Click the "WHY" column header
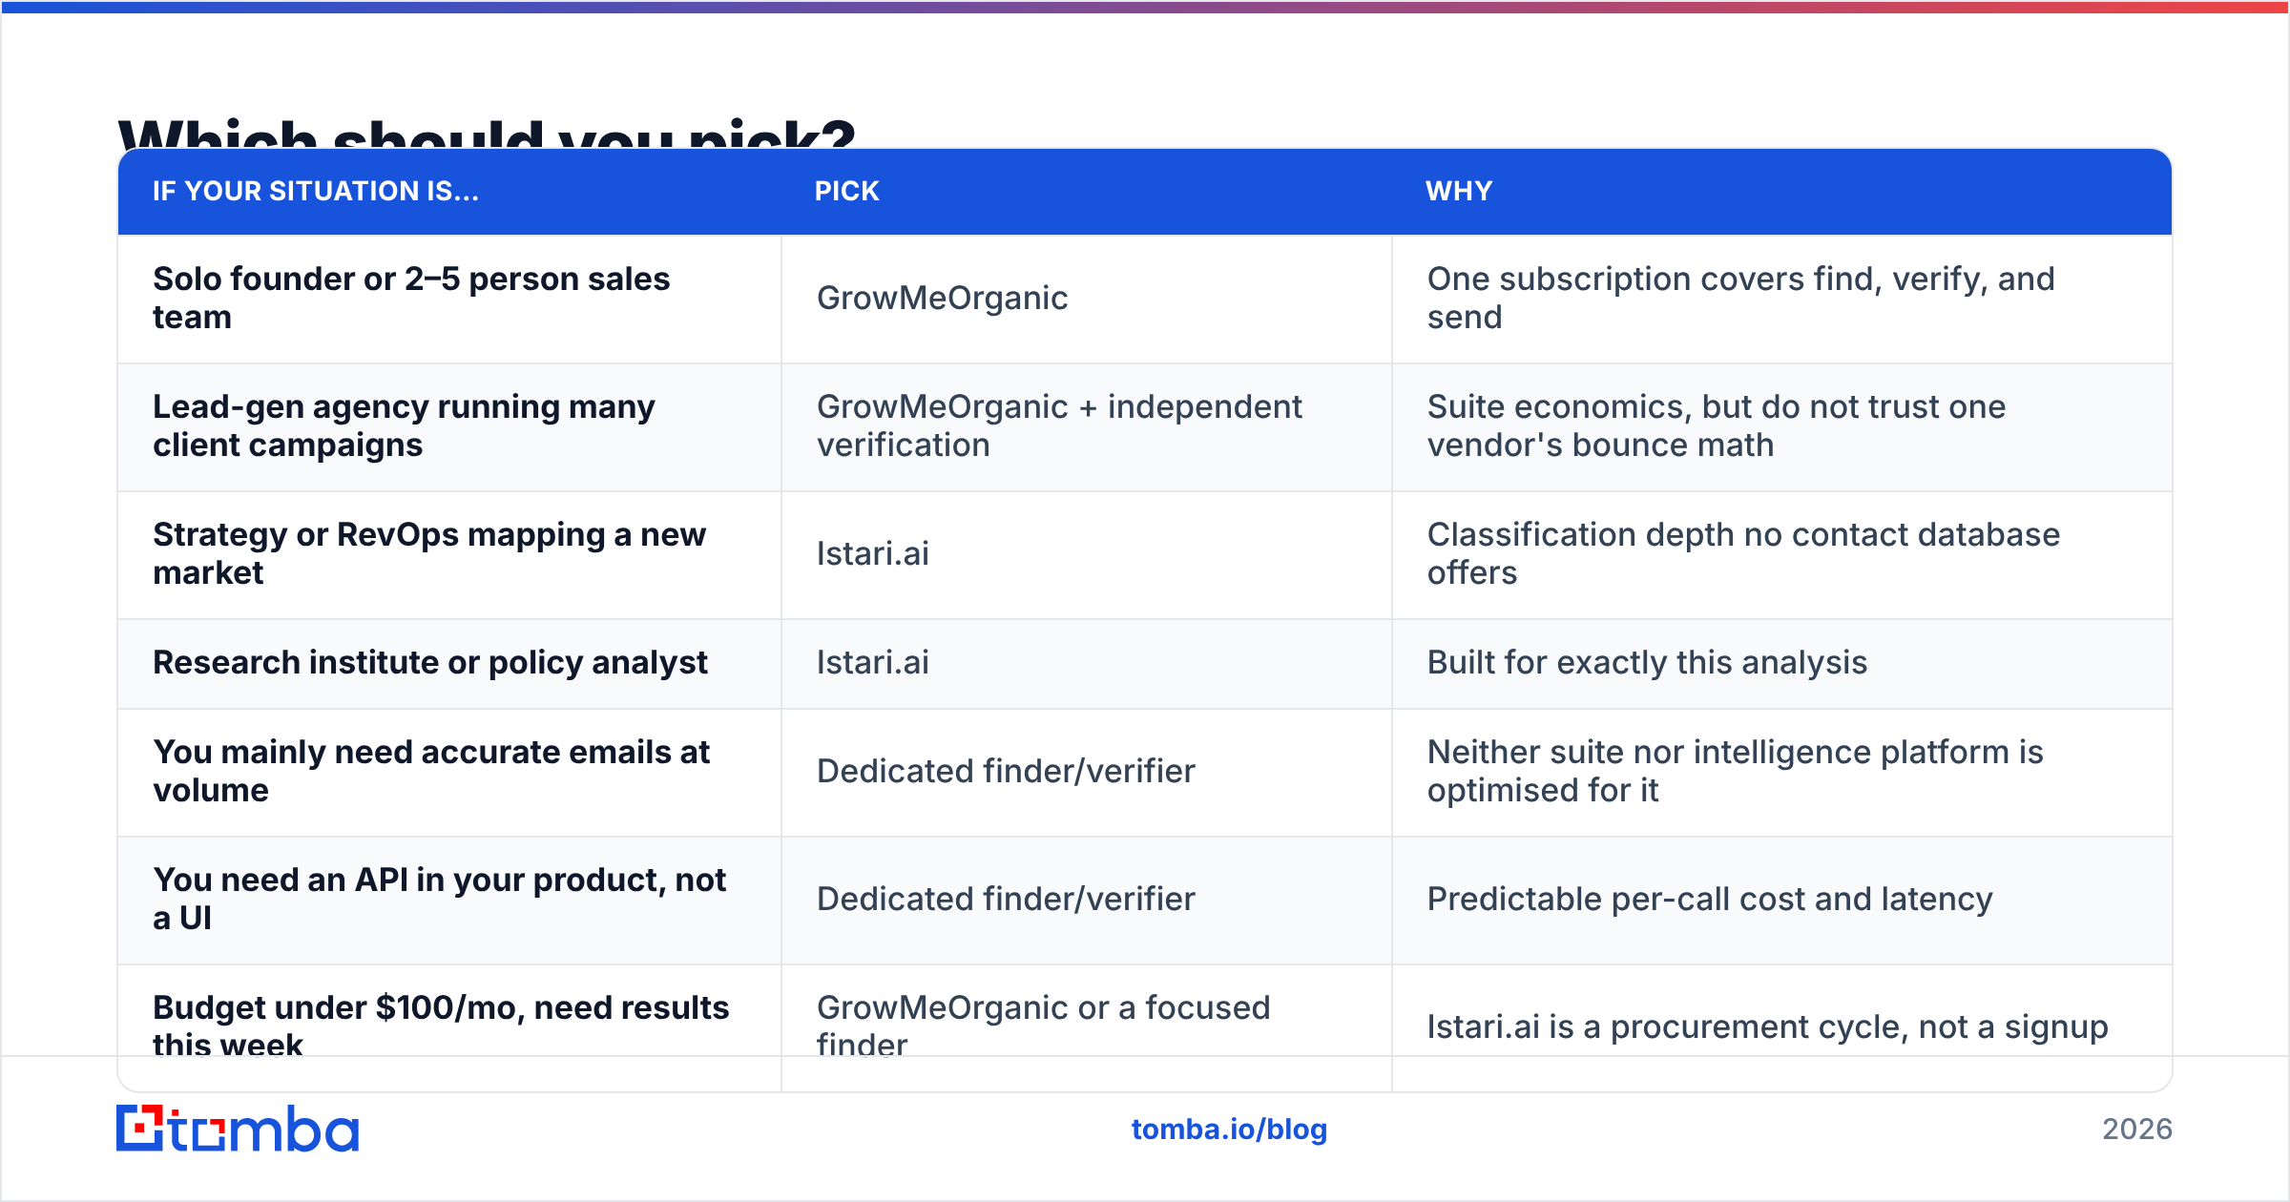This screenshot has height=1202, width=2290. (x=1459, y=191)
